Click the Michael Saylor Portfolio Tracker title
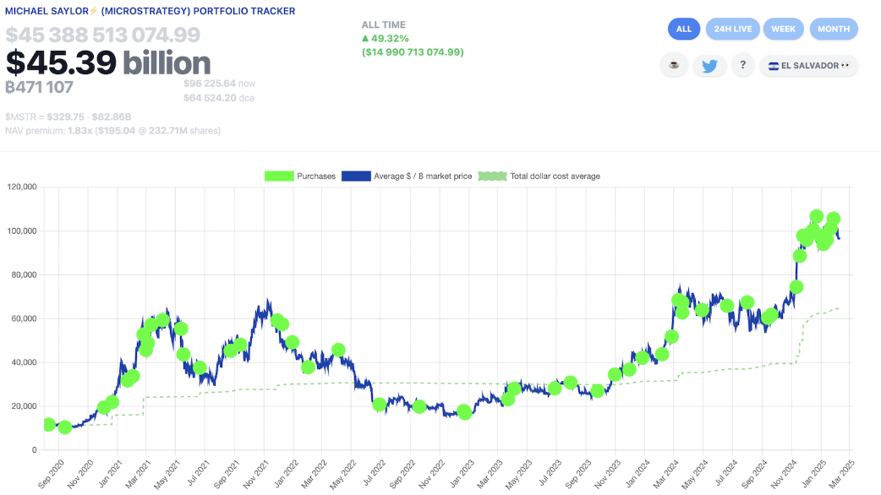The image size is (881, 495). pos(150,11)
